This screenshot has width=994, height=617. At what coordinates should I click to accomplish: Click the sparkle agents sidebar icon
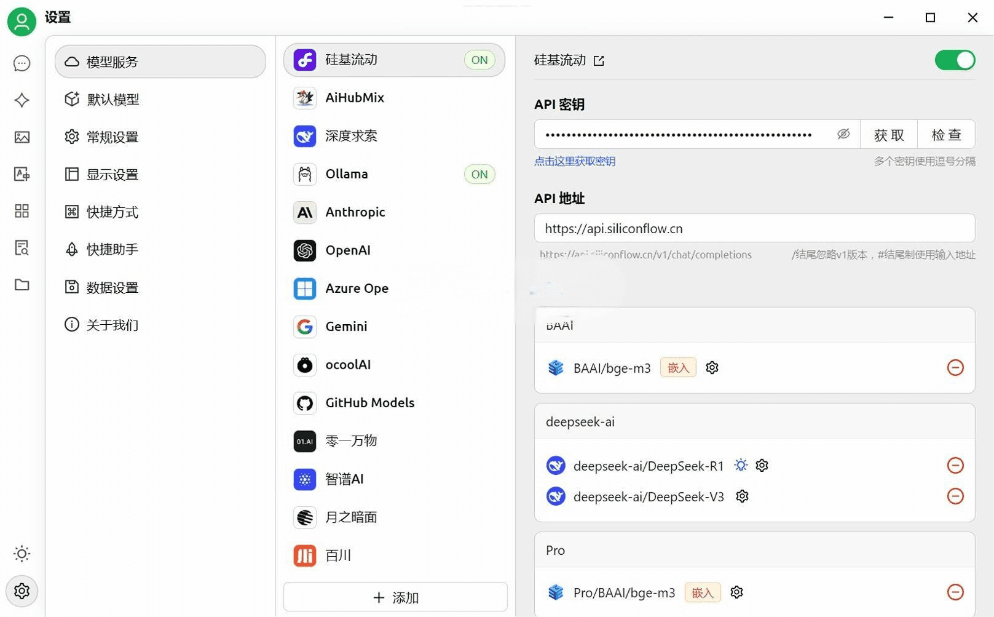click(22, 100)
